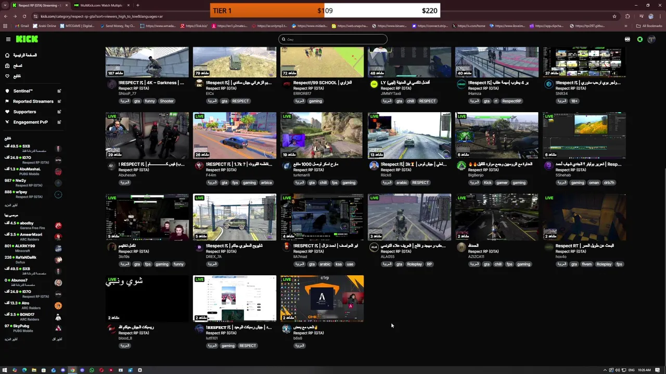
Task: Open Abunoo7 channel in sidebar
Action: (x=33, y=282)
